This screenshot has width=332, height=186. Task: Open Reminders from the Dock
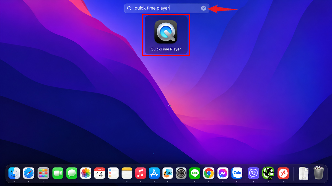click(113, 173)
